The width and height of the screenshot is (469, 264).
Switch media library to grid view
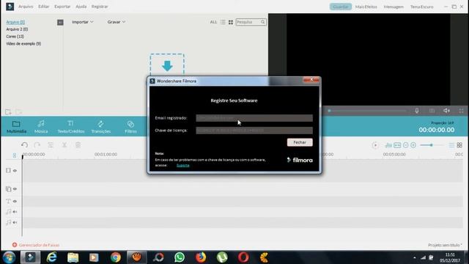(x=231, y=22)
